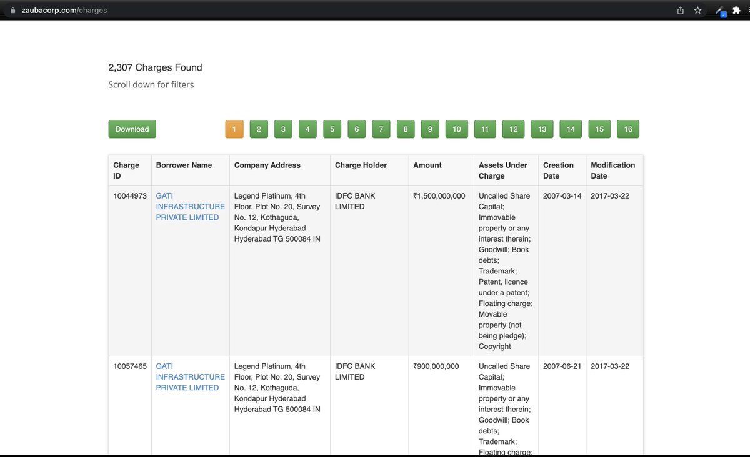
Task: Select IDFC BANK LIMITED in ₹1,500,000,000 row
Action: [x=355, y=201]
